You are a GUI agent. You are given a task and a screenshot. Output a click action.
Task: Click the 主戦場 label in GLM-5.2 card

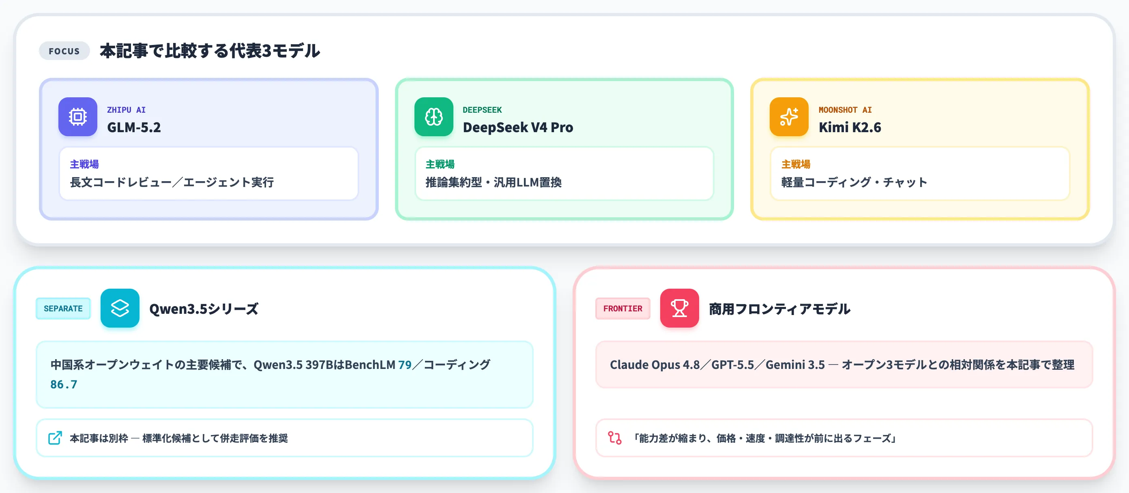tap(84, 164)
